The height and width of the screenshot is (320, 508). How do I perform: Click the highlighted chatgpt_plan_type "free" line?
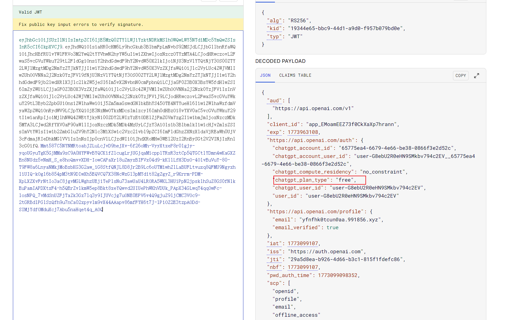coord(319,180)
